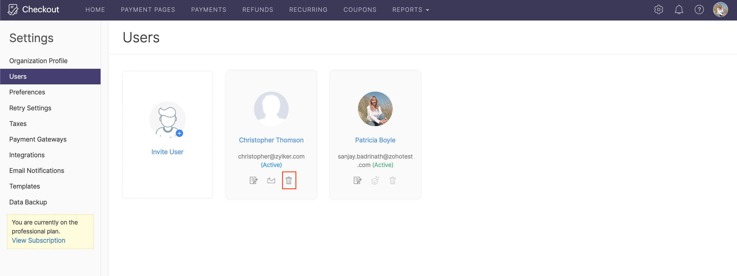Viewport: 737px width, 276px height.
Task: Delete Christopher Thomson with trash icon
Action: tap(289, 181)
